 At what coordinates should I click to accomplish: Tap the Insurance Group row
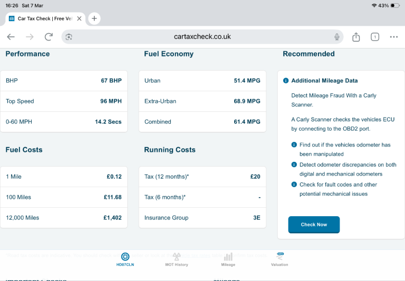202,218
